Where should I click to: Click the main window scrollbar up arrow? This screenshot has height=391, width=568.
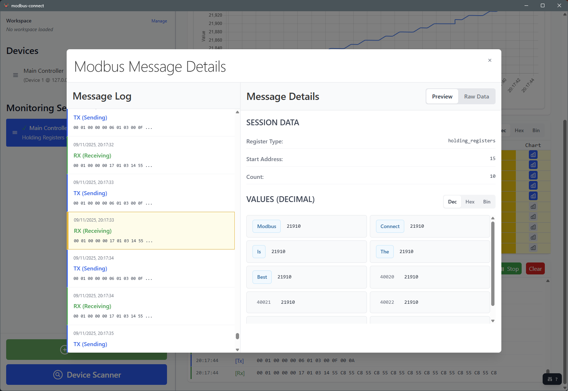point(565,14)
